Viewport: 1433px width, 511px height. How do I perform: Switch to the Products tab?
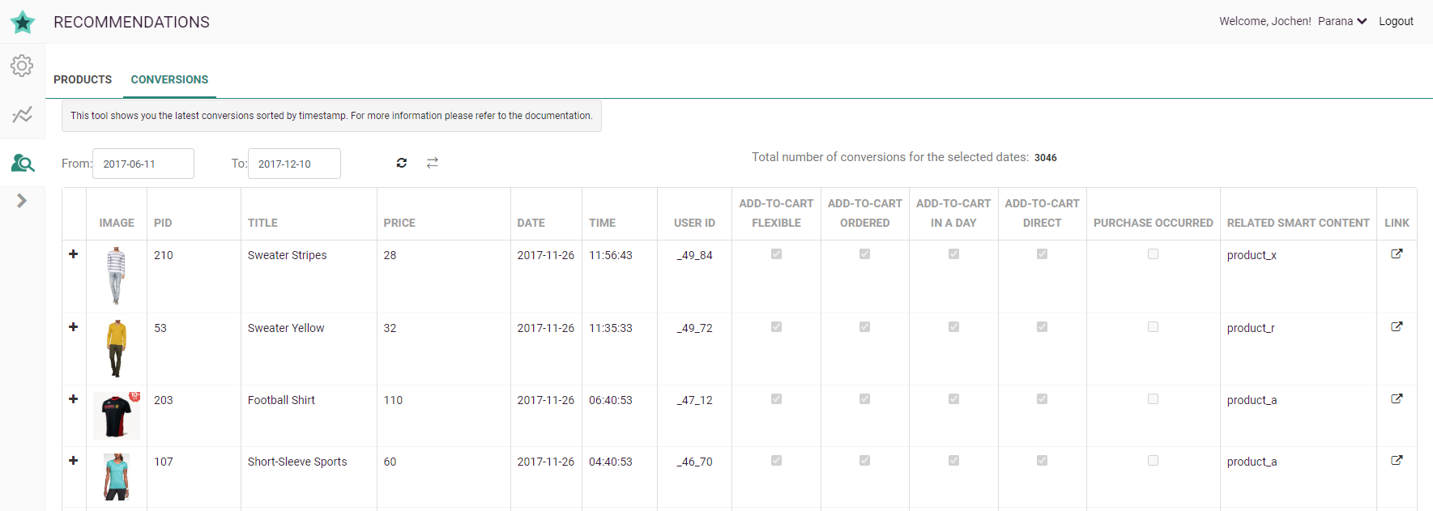(83, 79)
